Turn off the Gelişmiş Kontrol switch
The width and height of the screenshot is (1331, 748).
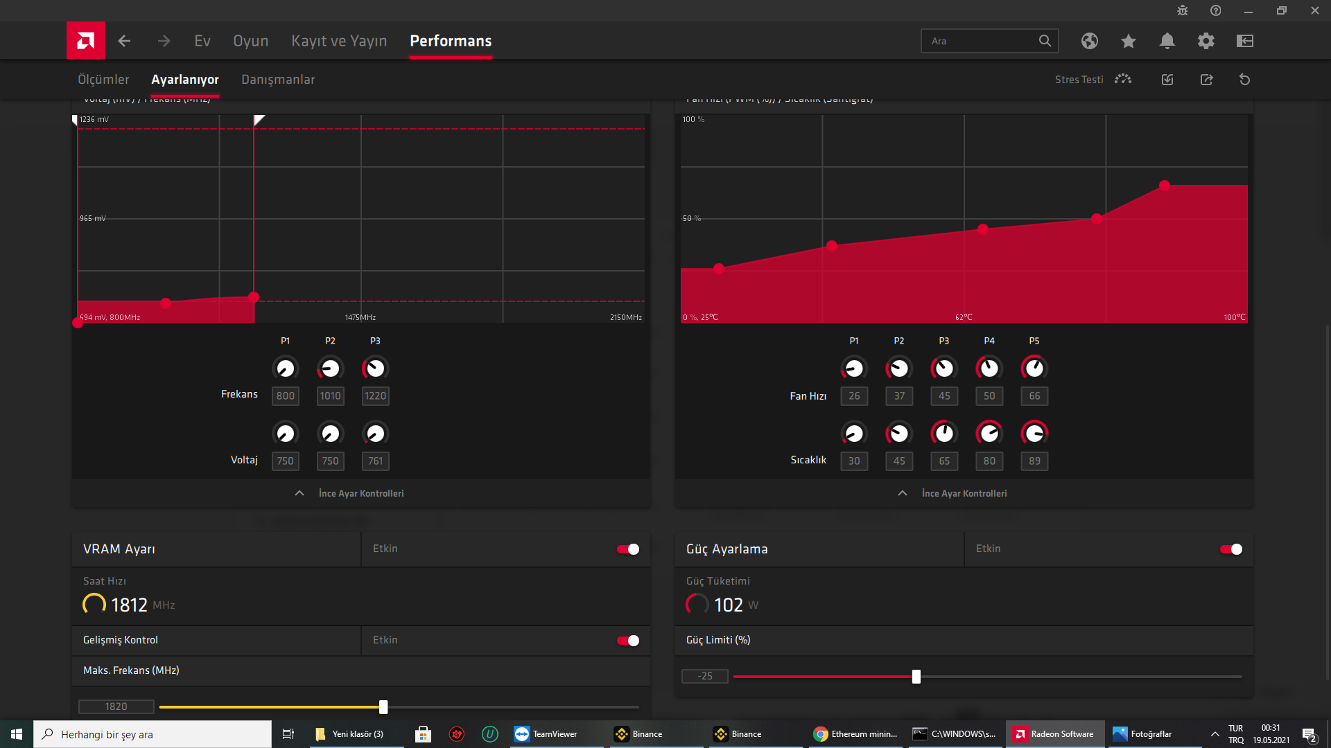628,641
